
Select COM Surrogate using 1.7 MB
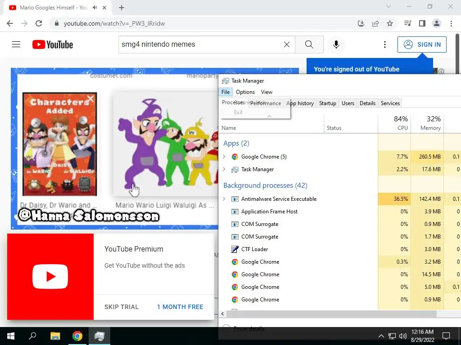[339, 237]
